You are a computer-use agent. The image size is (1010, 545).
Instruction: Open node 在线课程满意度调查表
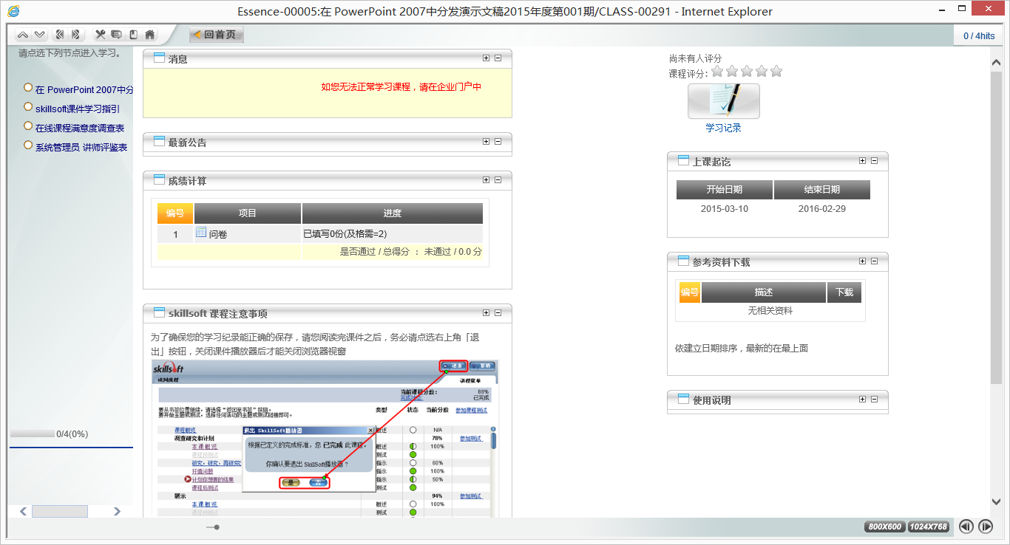[80, 128]
